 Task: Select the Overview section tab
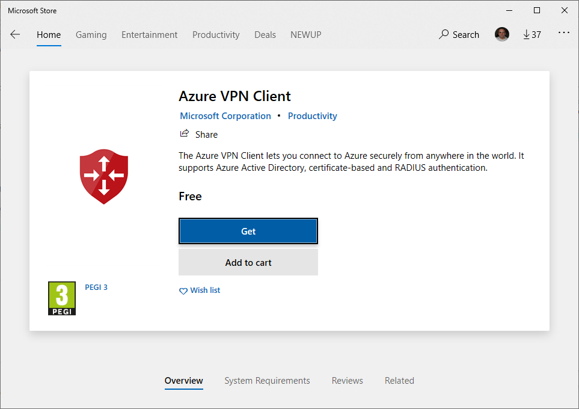184,381
